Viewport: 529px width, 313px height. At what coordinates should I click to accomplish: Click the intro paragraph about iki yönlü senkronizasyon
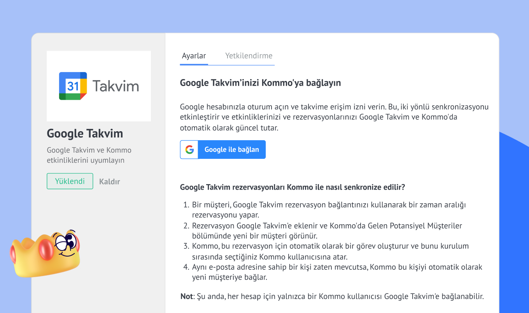pos(334,117)
